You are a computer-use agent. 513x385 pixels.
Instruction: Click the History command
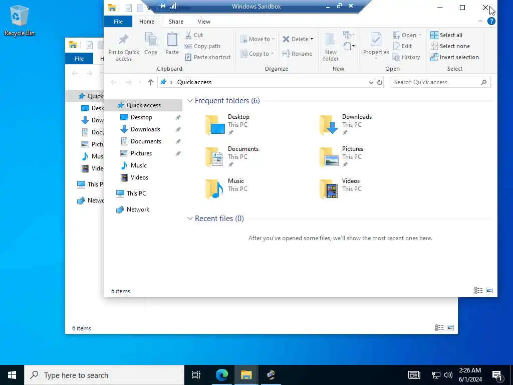[407, 57]
